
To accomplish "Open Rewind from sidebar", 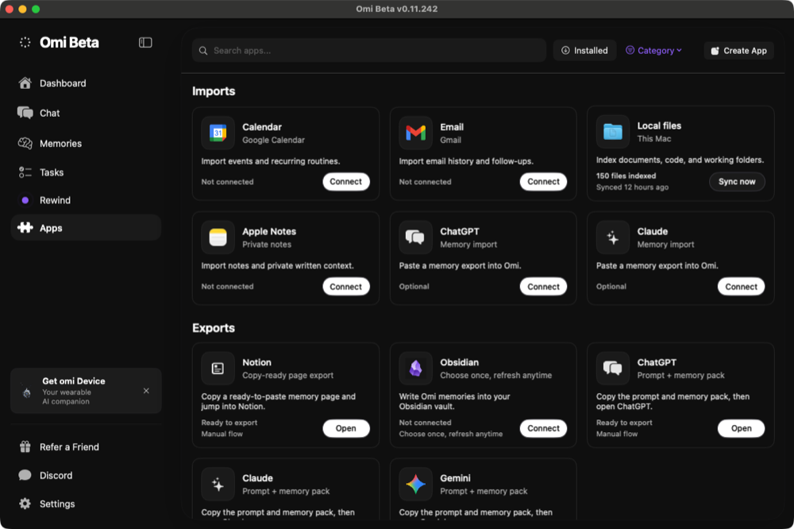I will [x=86, y=200].
